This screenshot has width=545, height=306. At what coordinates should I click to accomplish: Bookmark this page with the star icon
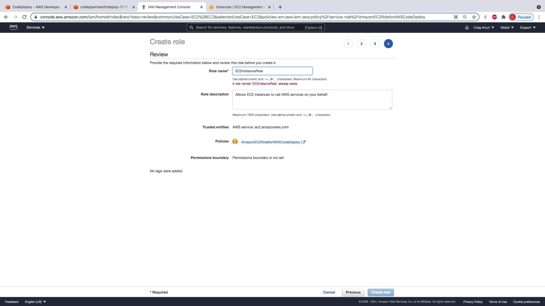[x=474, y=17]
